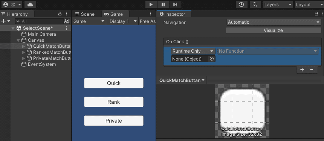Viewport: 324px width, 141px height.
Task: Open the Layout dropdown
Action: pyautogui.click(x=309, y=5)
